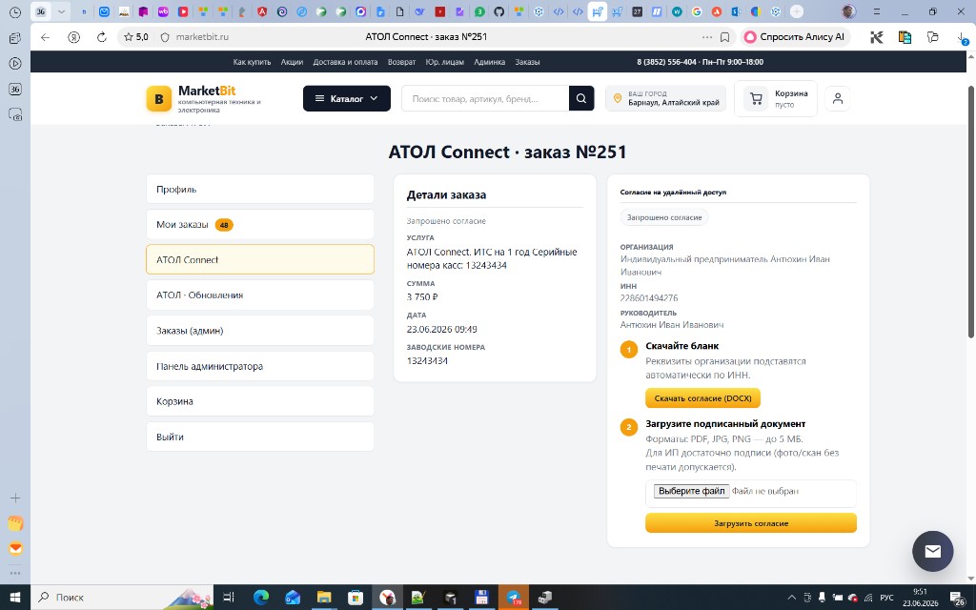
Task: Open the user account icon
Action: click(x=838, y=98)
